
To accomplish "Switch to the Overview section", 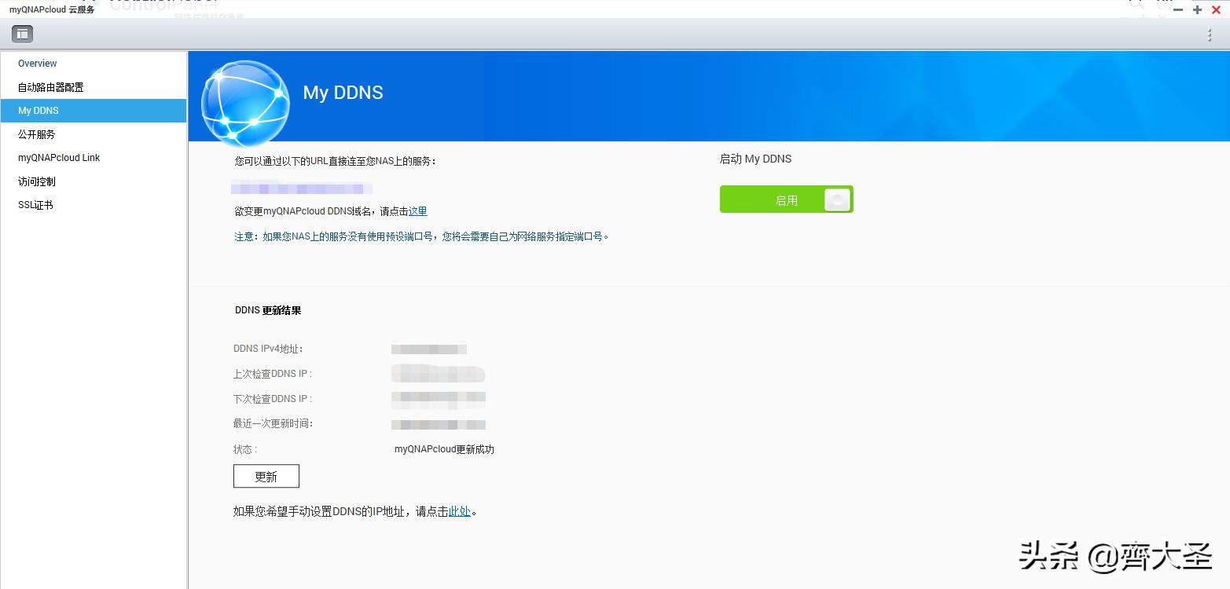I will click(x=37, y=63).
